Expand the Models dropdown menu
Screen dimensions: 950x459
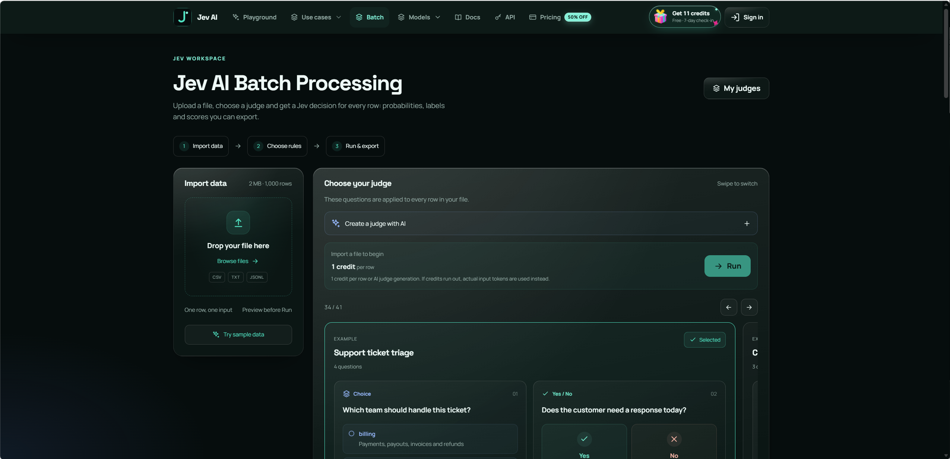(419, 17)
